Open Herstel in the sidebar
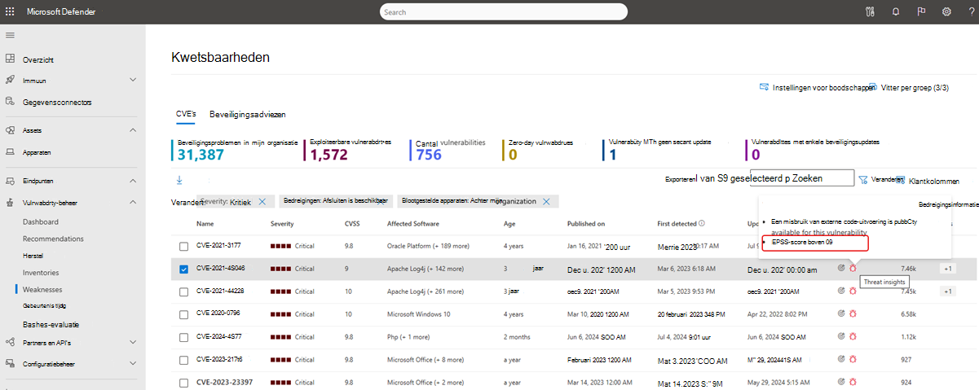979x390 pixels. [33, 255]
